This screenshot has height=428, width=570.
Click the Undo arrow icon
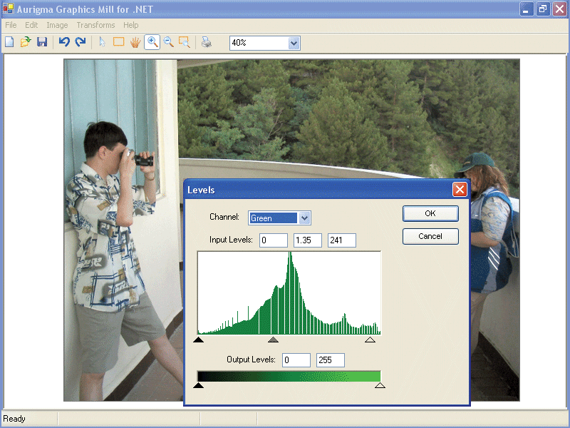[64, 43]
